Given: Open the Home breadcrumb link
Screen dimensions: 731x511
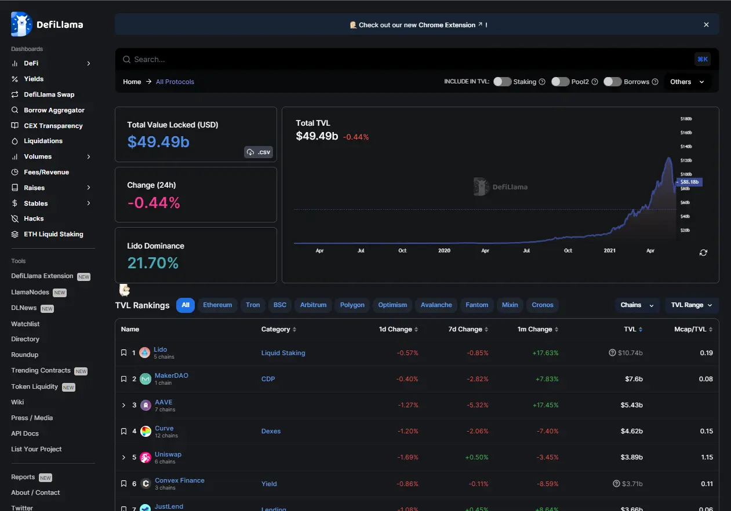Looking at the screenshot, I should point(132,82).
